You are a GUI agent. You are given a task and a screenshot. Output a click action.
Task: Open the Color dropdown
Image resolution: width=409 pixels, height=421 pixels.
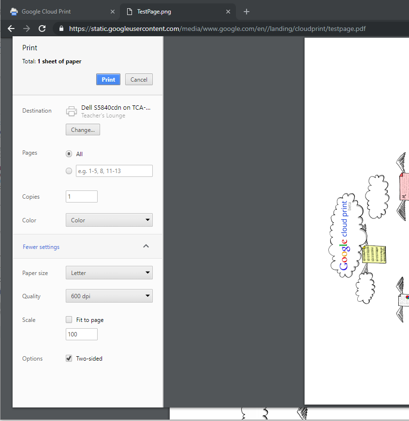click(x=109, y=220)
